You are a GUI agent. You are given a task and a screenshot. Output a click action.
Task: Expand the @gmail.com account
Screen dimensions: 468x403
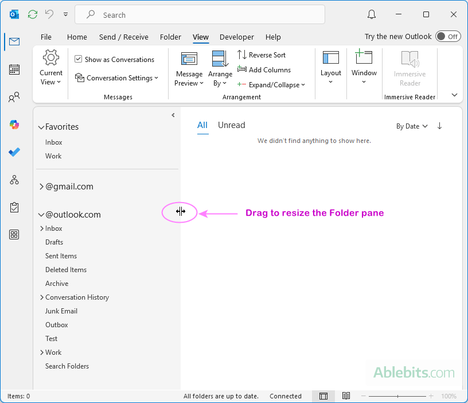pyautogui.click(x=41, y=187)
